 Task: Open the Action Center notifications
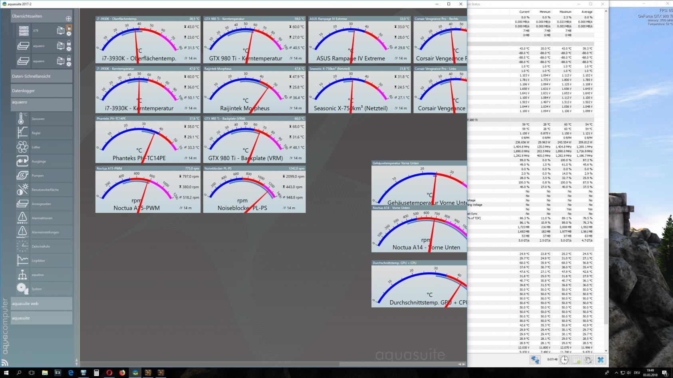tap(665, 373)
